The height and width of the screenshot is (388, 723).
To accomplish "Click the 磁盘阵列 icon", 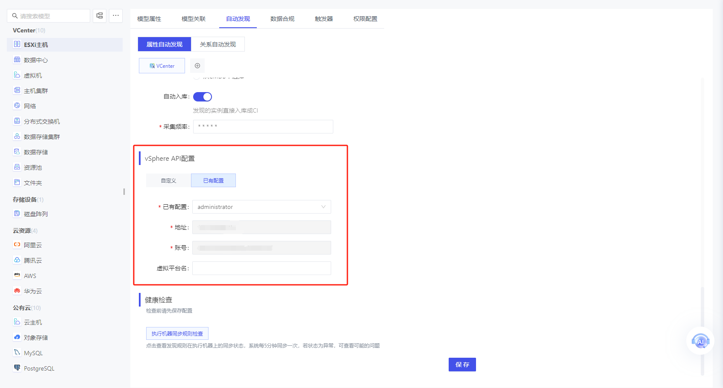I will [17, 214].
